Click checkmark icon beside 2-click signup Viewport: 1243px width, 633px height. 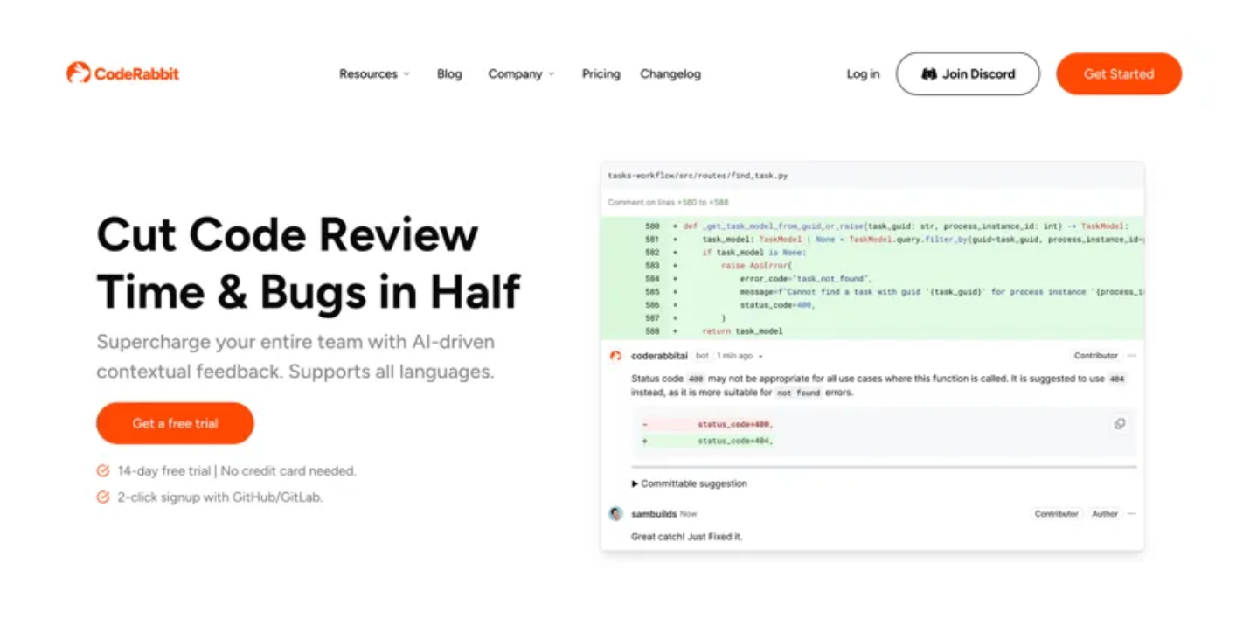coord(102,497)
